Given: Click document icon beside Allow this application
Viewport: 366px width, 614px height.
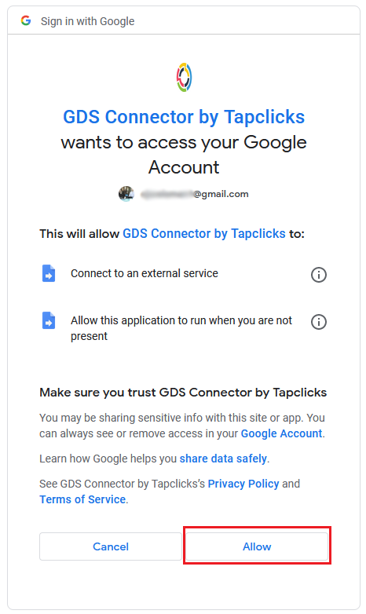Looking at the screenshot, I should point(49,320).
